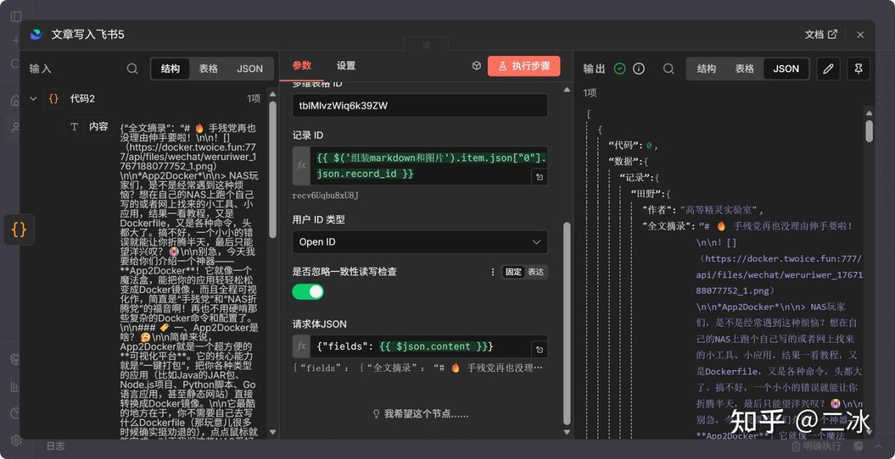This screenshot has height=459, width=895.
Task: Open the 文档 documentation link
Action: point(820,34)
